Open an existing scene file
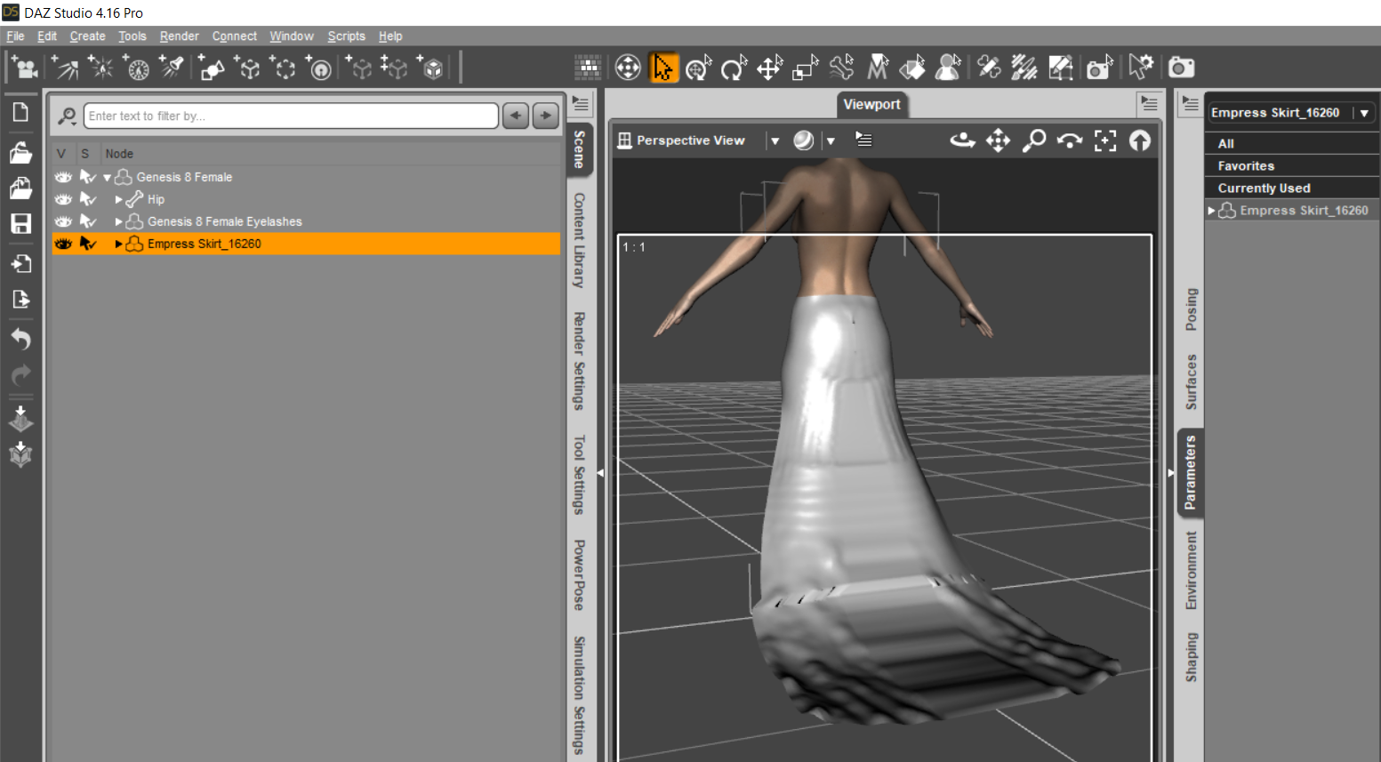Viewport: 1381px width, 762px height. coord(20,151)
